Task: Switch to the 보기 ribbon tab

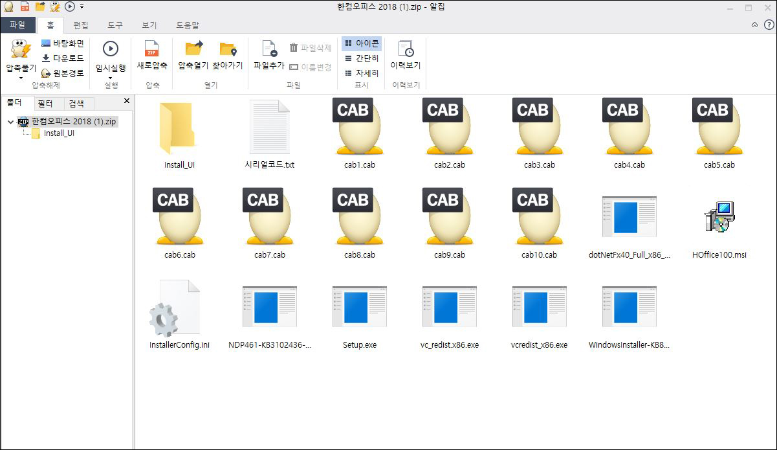Action: (x=149, y=25)
